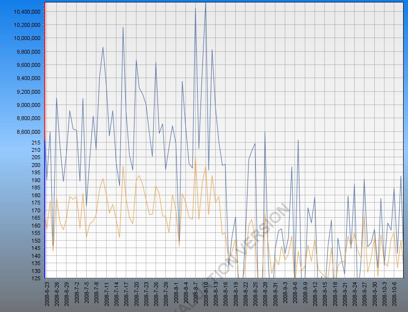Click the 135 axis label
The height and width of the screenshot is (312, 408).
point(36,263)
